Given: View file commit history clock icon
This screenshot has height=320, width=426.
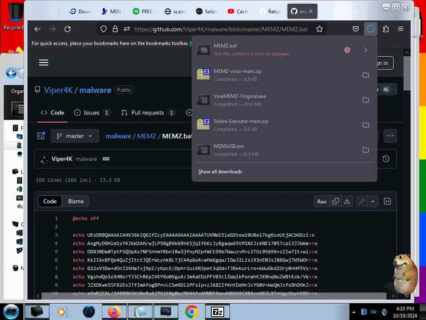Looking at the screenshot, I should pyautogui.click(x=386, y=159).
